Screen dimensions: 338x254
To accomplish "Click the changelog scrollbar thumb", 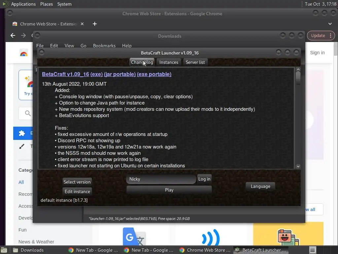I will click(298, 78).
